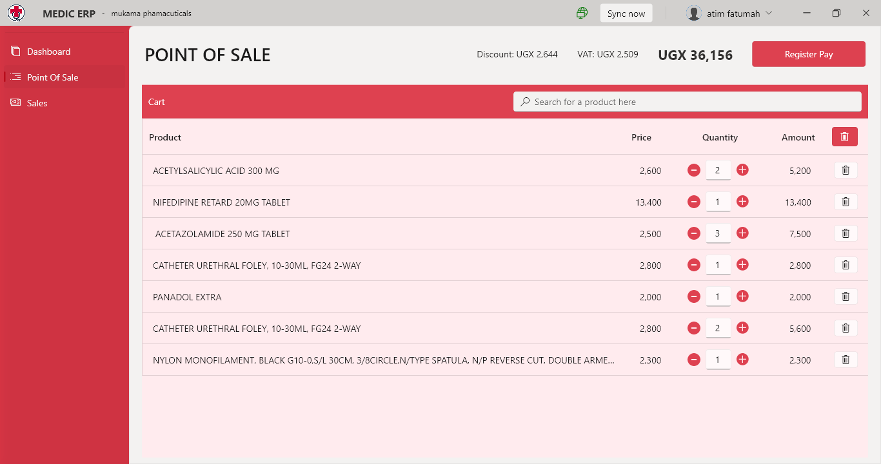Remove PANADOL EXTRA from the cart
This screenshot has width=881, height=464.
(x=846, y=296)
